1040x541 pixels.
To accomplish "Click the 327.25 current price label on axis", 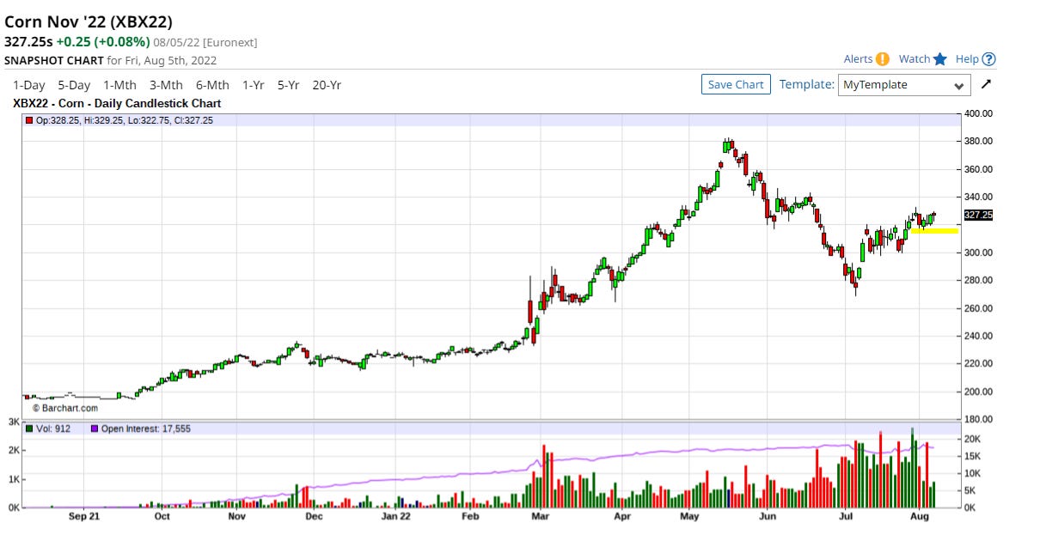I will 978,216.
